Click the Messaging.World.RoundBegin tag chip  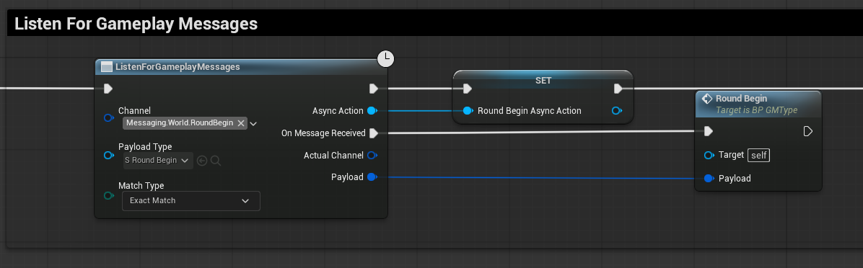185,123
